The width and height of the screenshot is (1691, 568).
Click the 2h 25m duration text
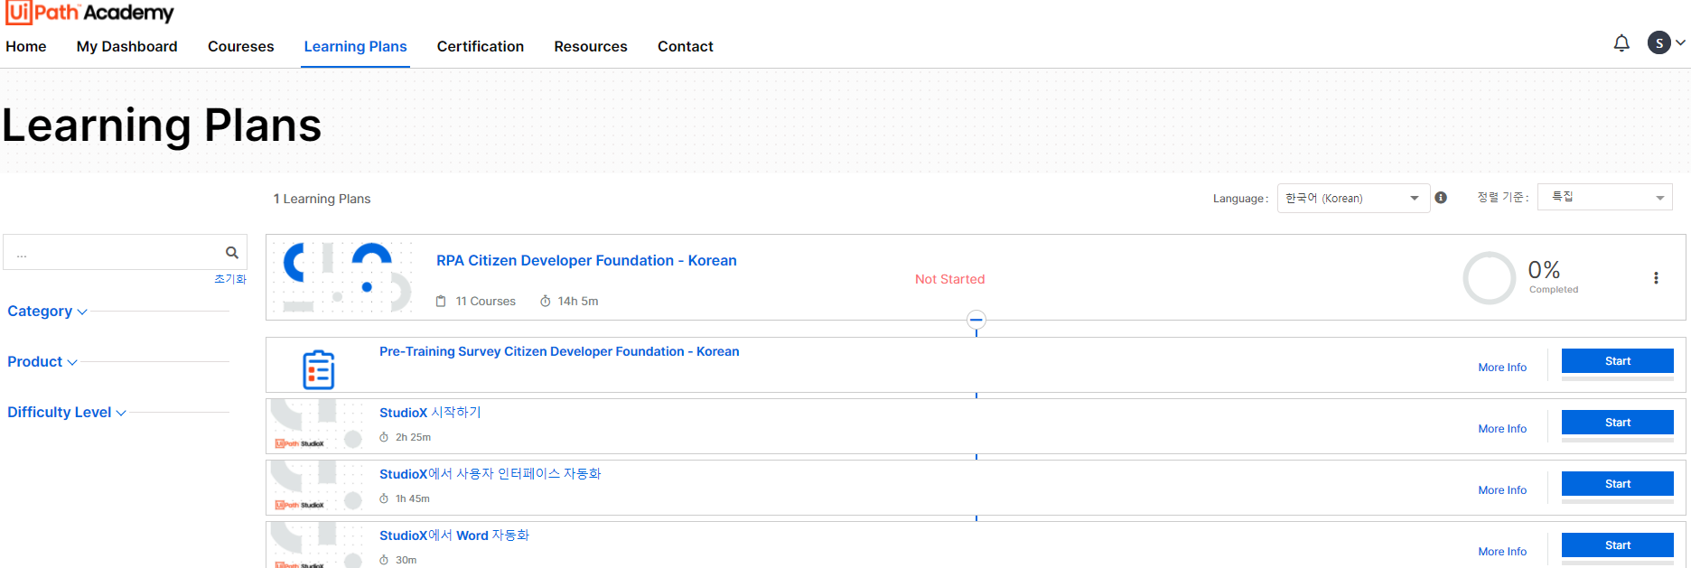(413, 437)
